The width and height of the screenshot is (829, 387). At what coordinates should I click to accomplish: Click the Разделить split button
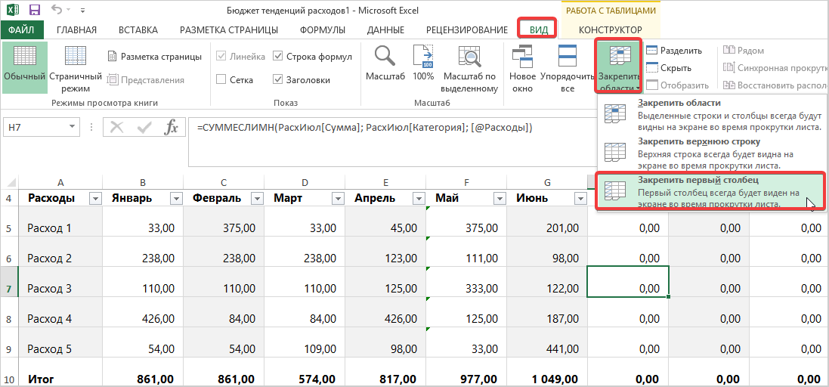pyautogui.click(x=674, y=51)
